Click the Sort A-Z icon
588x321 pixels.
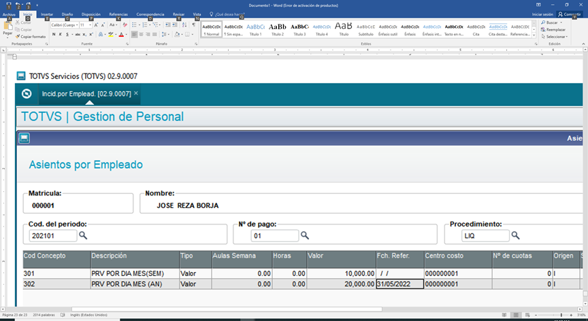click(184, 24)
